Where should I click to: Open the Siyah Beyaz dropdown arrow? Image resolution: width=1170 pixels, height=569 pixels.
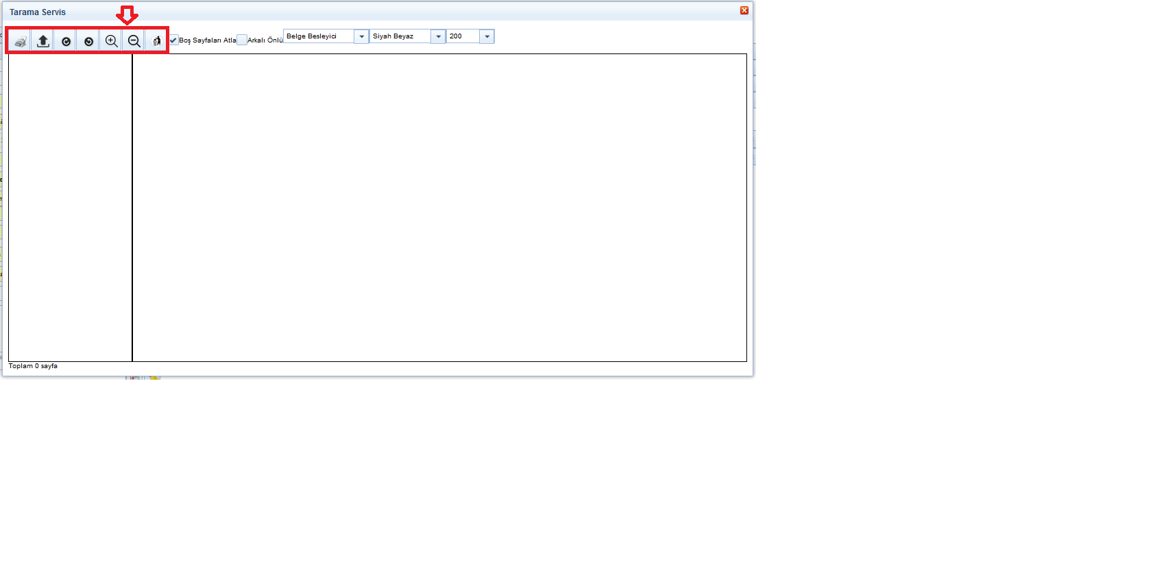[438, 36]
